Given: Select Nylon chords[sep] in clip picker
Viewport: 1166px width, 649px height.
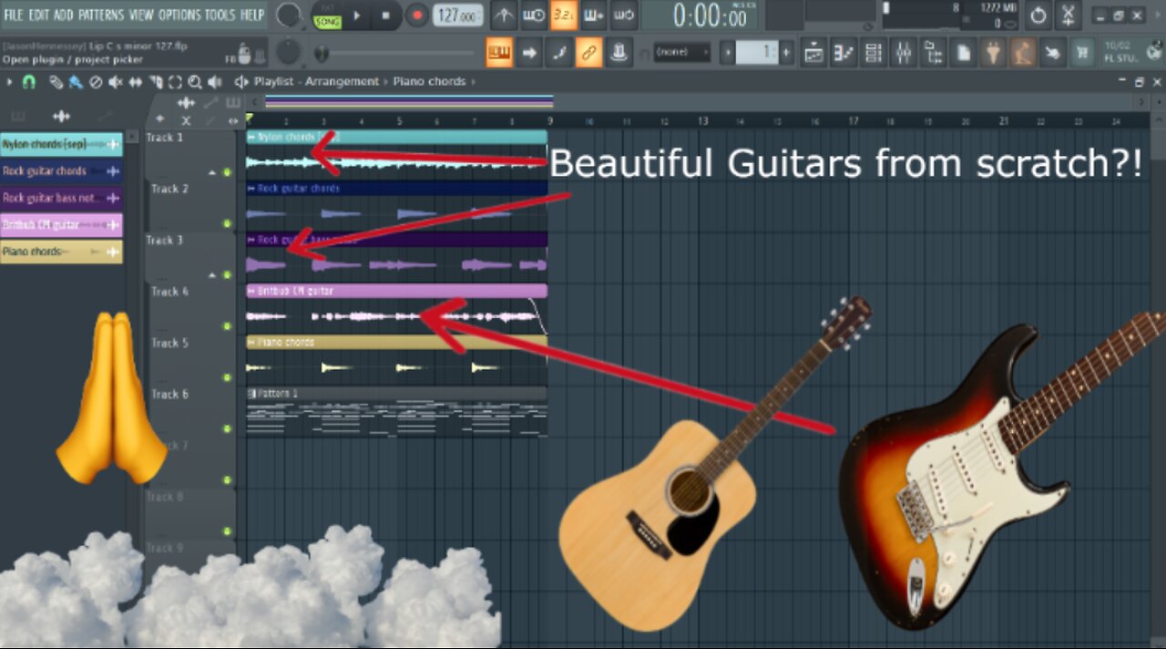Looking at the screenshot, I should pyautogui.click(x=61, y=144).
